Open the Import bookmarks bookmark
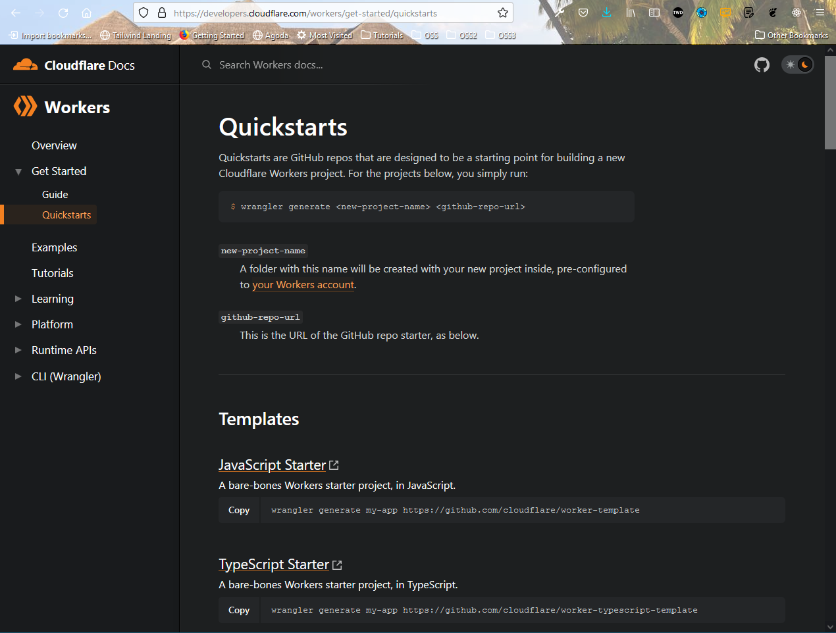The image size is (836, 633). click(51, 36)
